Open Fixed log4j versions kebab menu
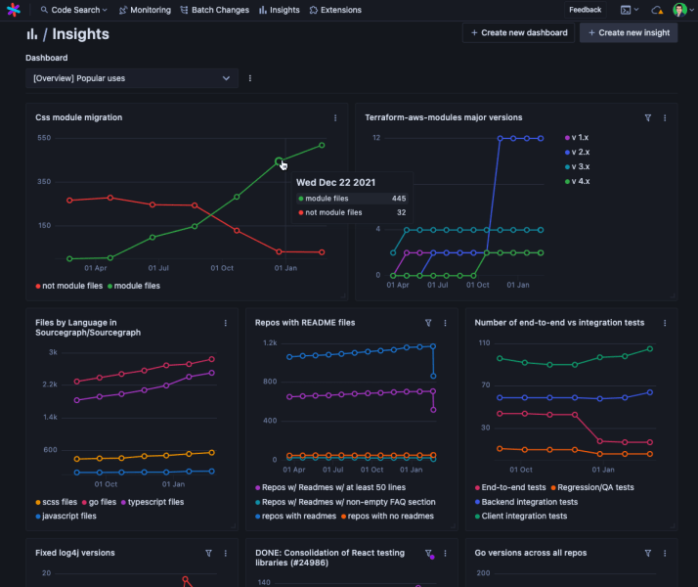This screenshot has width=698, height=587. click(225, 553)
